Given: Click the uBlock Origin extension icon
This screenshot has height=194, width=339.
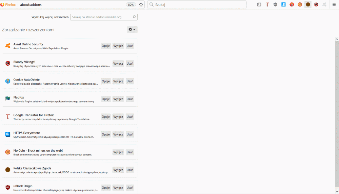Looking at the screenshot, I should pyautogui.click(x=8, y=188).
